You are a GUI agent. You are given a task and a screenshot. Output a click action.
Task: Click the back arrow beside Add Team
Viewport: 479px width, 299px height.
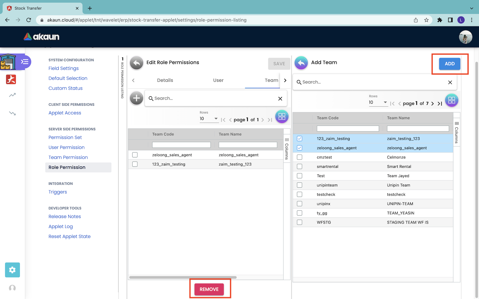click(301, 63)
